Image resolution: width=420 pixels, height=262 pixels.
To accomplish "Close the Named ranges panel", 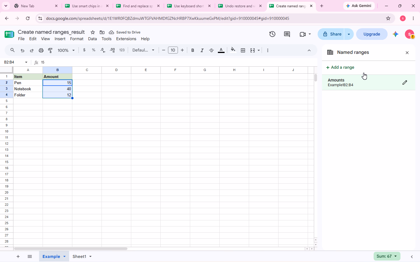I will [x=407, y=53].
